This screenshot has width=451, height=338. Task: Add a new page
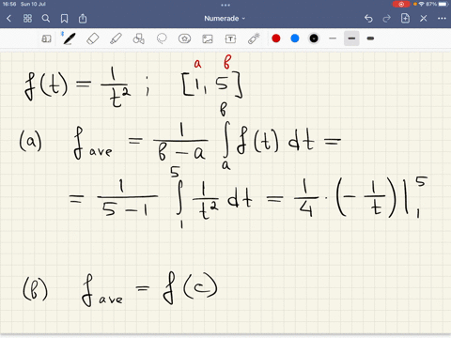[x=405, y=19]
